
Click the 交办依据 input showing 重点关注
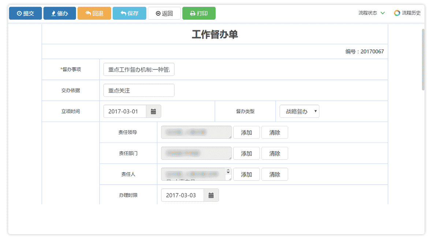click(x=138, y=90)
